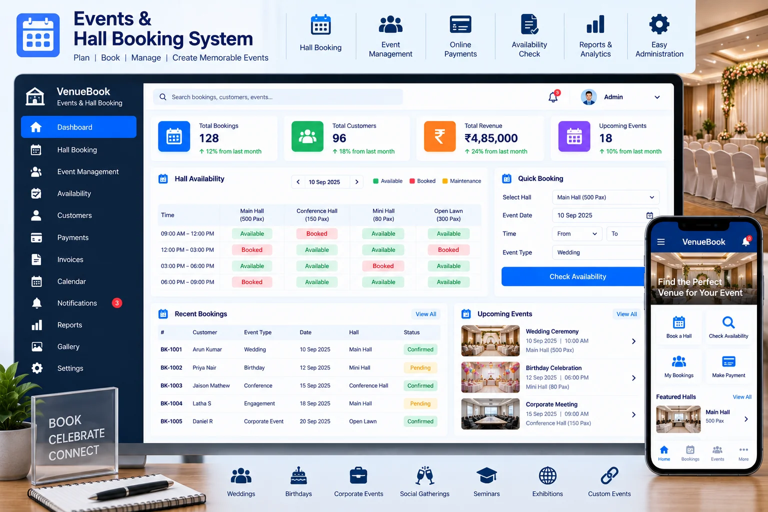Tap Check Availability magnifier on mobile

tap(728, 322)
